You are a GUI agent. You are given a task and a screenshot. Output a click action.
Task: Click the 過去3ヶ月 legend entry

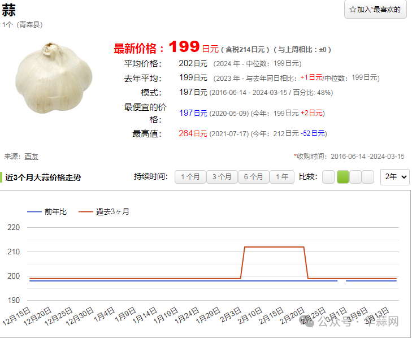coord(104,211)
